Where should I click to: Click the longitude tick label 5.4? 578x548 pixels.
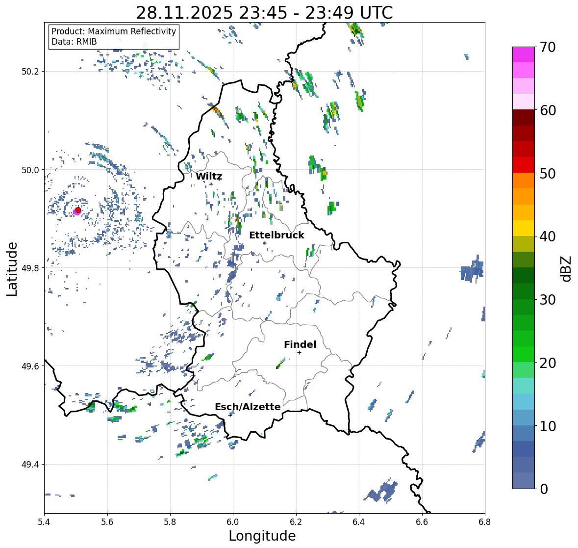tap(44, 522)
